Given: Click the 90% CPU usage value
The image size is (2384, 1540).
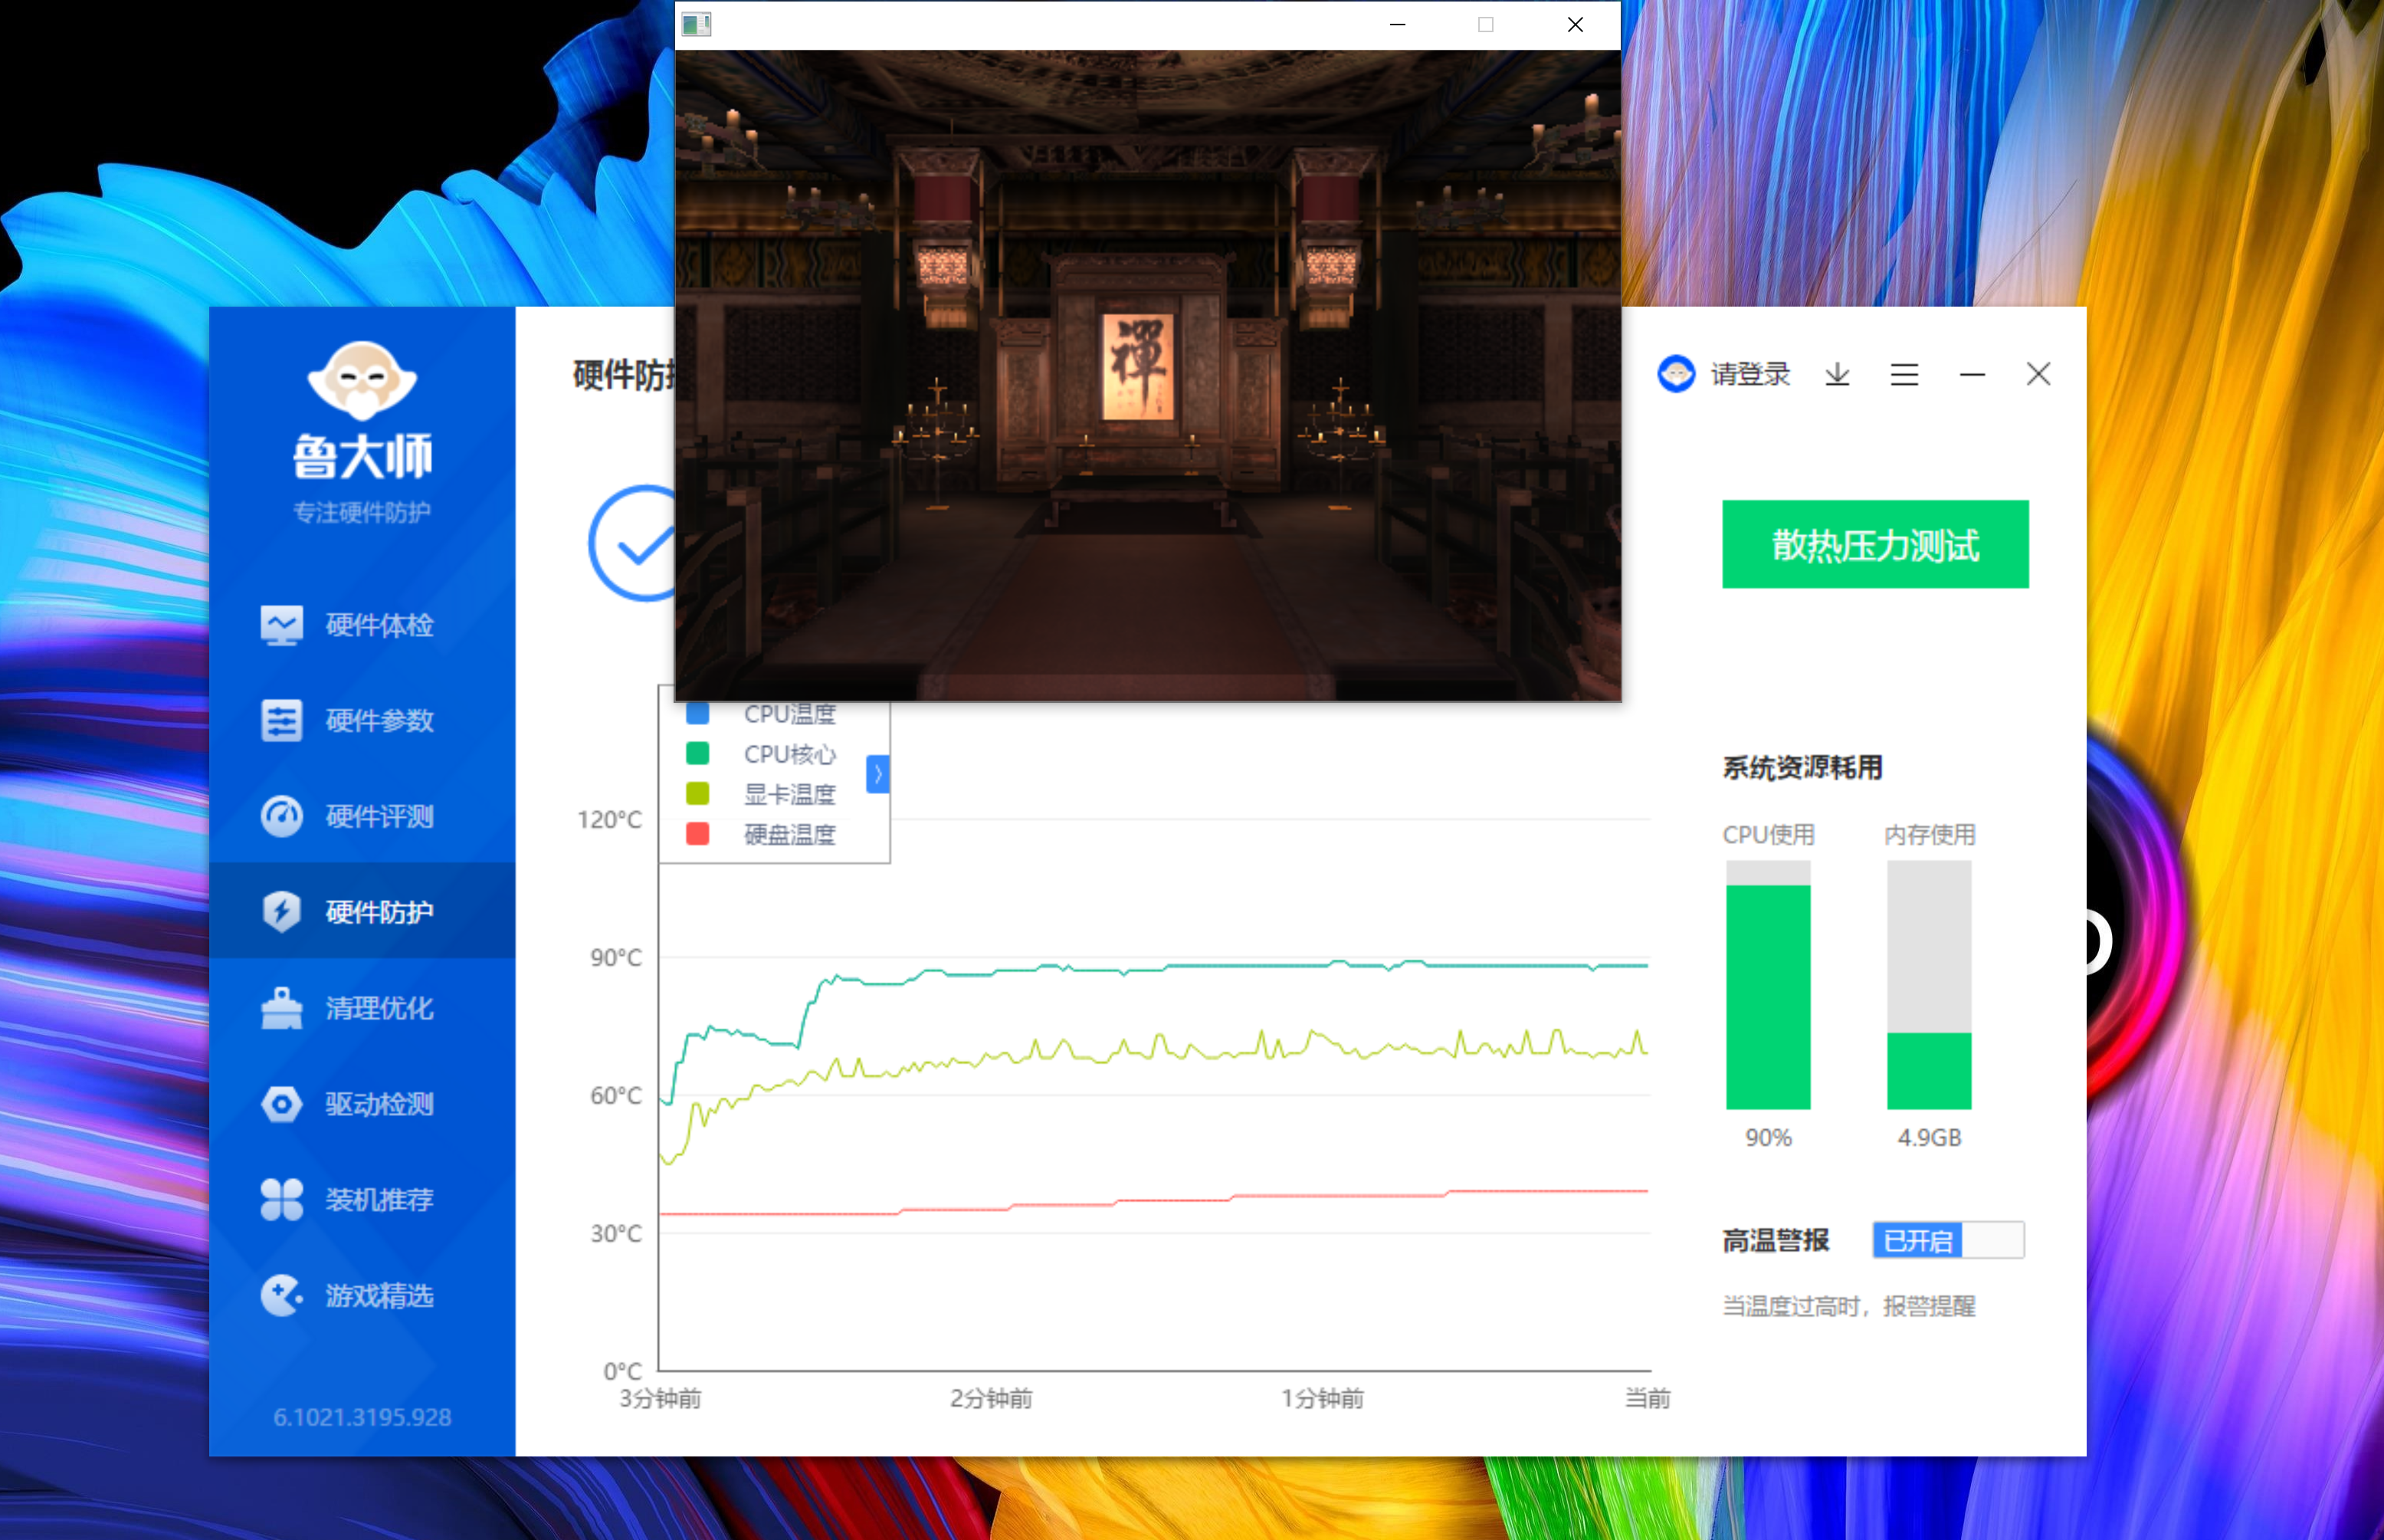Looking at the screenshot, I should (x=1768, y=1137).
